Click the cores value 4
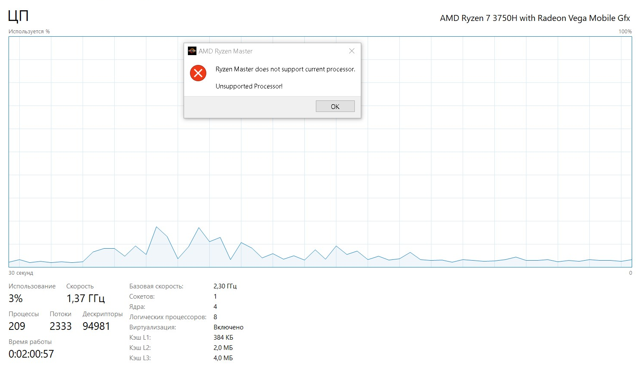 [x=215, y=307]
